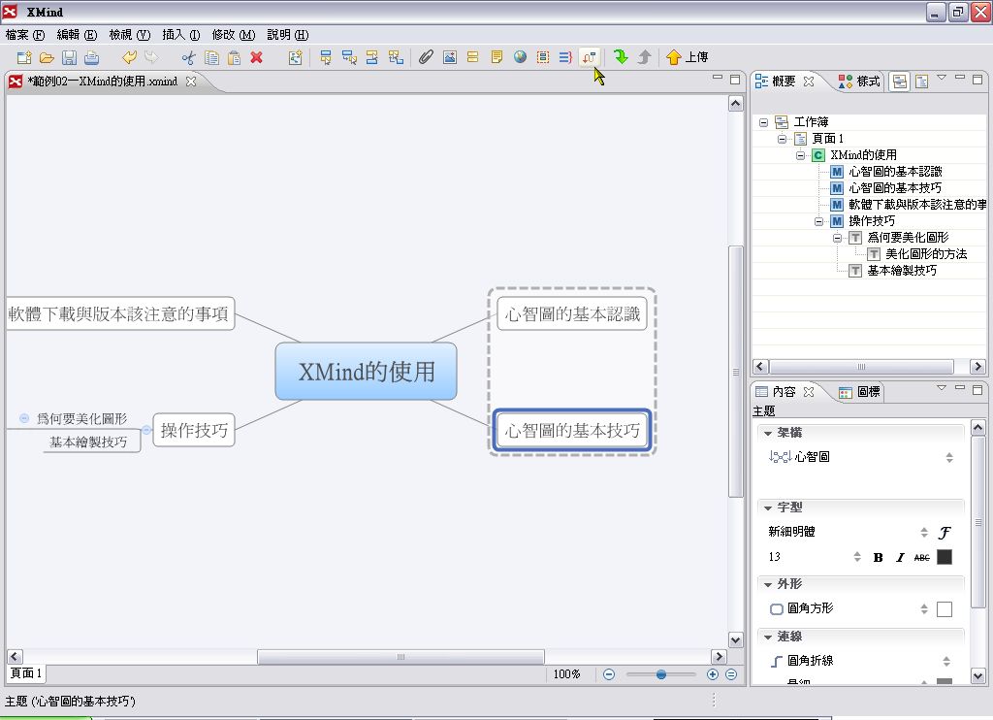Save the map using the floppy disk icon

point(69,57)
